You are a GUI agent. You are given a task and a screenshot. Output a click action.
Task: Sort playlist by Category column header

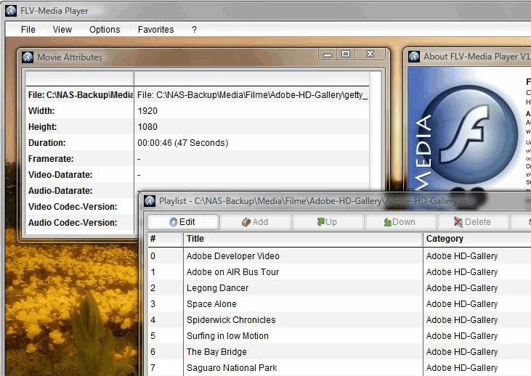pos(477,239)
